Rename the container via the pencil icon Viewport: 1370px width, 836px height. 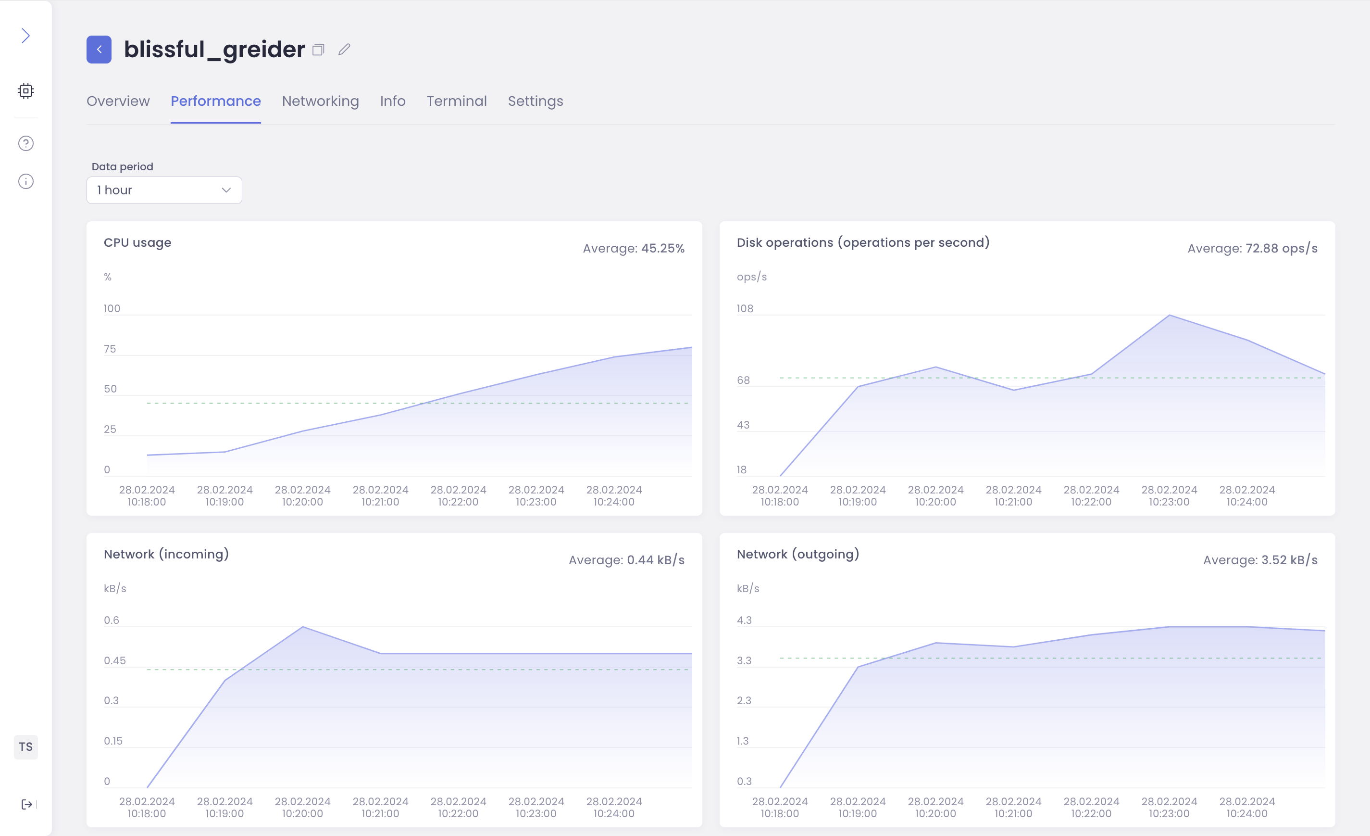tap(344, 50)
